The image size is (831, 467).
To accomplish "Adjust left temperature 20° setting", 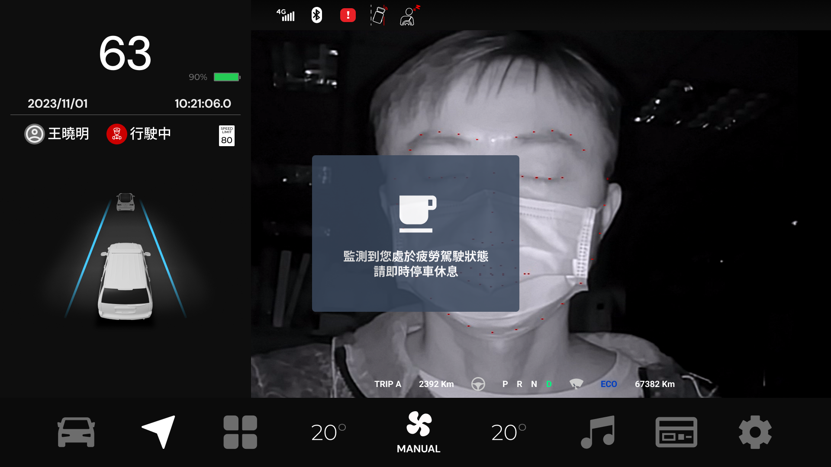I will point(328,432).
